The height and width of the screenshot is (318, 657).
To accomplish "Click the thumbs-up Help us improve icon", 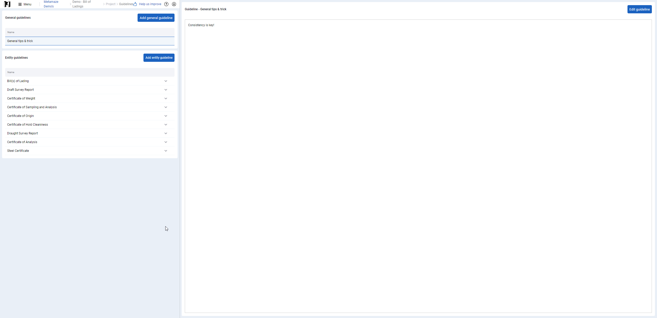I will point(135,4).
